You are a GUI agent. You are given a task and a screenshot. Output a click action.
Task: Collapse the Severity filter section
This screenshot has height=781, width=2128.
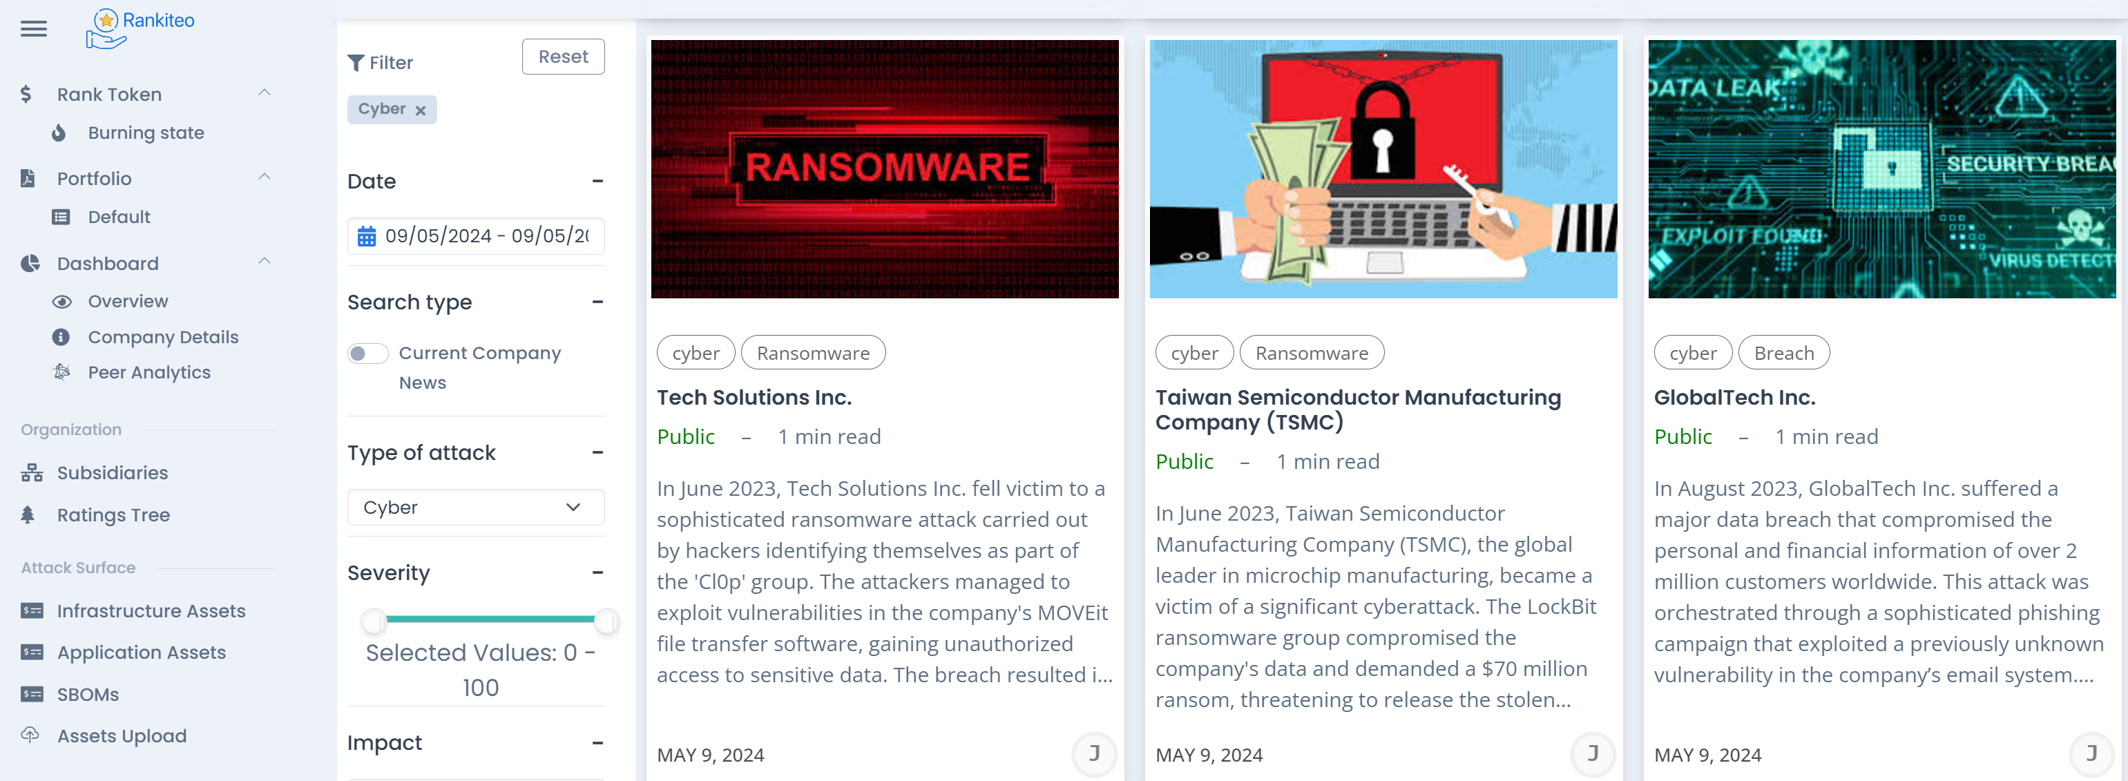coord(597,572)
